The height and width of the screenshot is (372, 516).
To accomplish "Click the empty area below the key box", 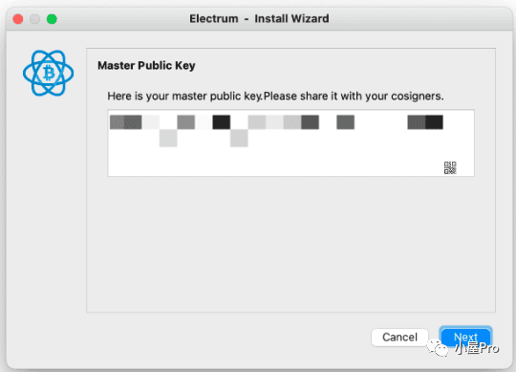I will click(290, 244).
